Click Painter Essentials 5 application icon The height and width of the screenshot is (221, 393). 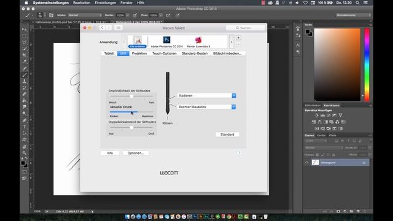(x=198, y=40)
